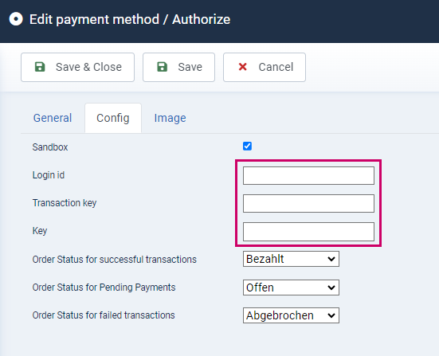Viewport: 439px width, 356px height.
Task: Click the red X icon on Cancel
Action: (x=242, y=67)
